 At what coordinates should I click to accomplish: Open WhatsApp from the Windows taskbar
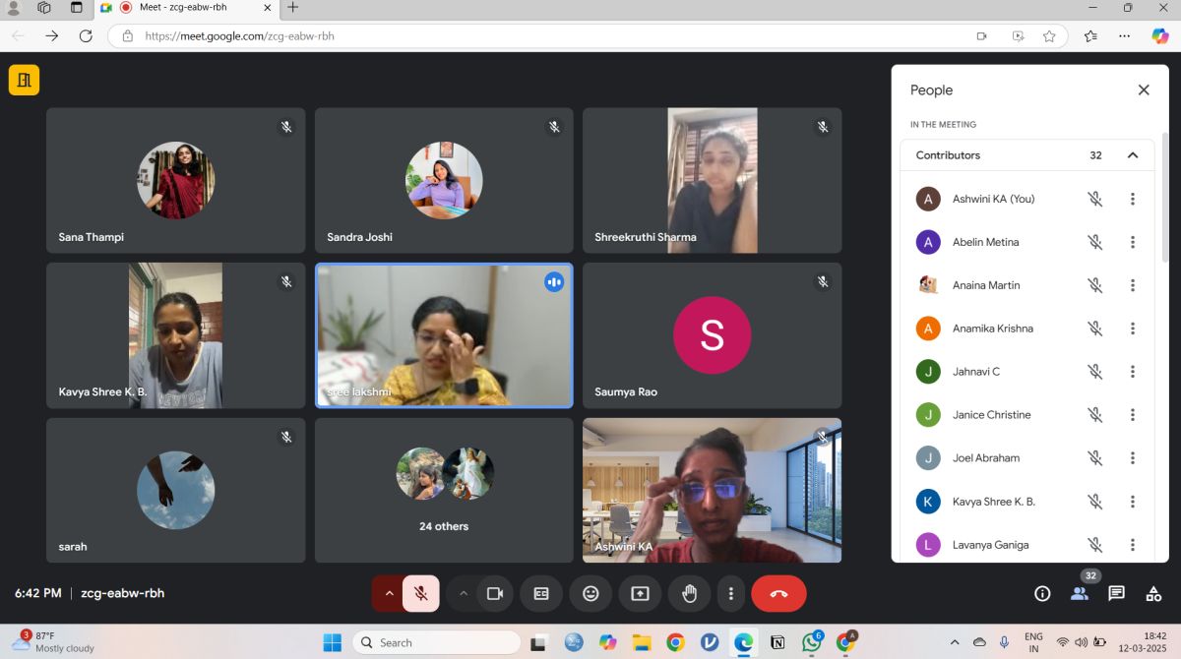click(x=812, y=642)
